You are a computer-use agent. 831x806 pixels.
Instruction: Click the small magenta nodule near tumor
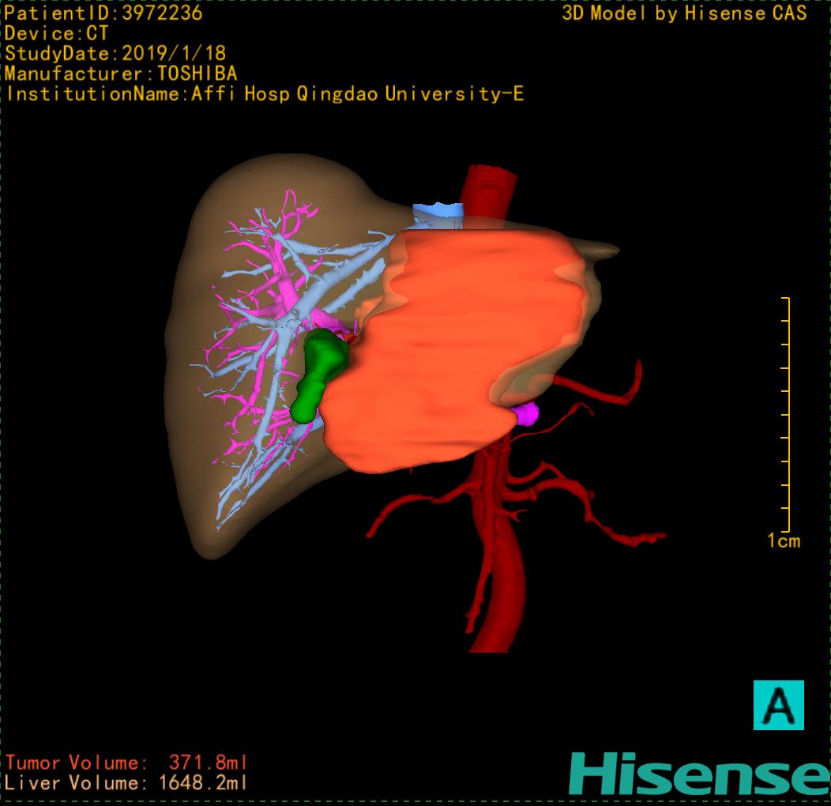coord(526,413)
